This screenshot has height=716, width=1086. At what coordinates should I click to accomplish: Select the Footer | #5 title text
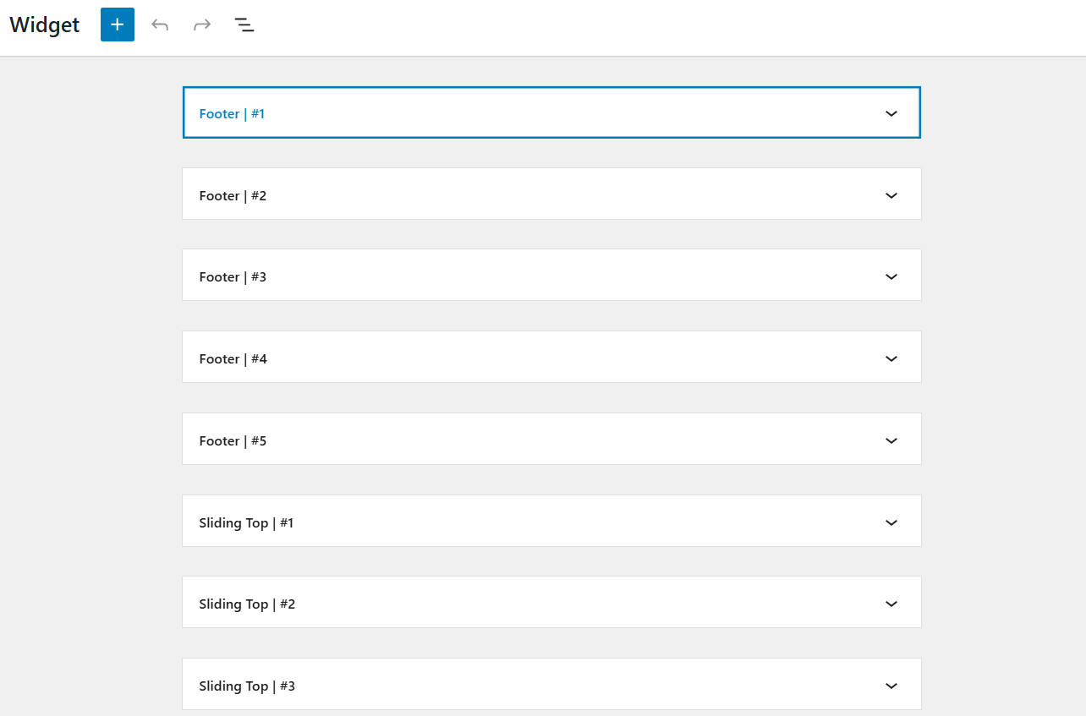click(x=233, y=440)
